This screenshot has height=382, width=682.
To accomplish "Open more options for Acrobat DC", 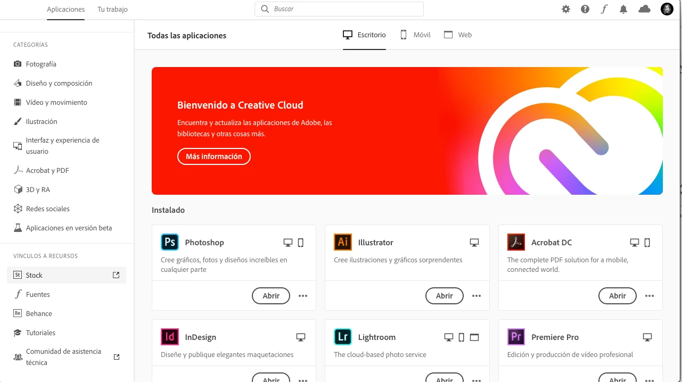I will 650,296.
